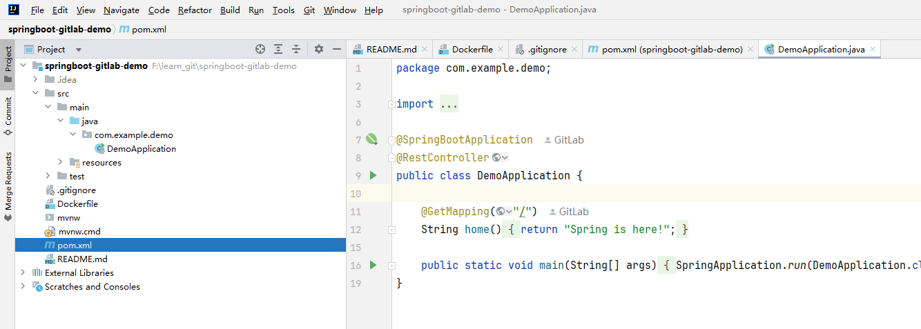Open the Tools menu
Screen dimensions: 921x329
click(x=283, y=10)
